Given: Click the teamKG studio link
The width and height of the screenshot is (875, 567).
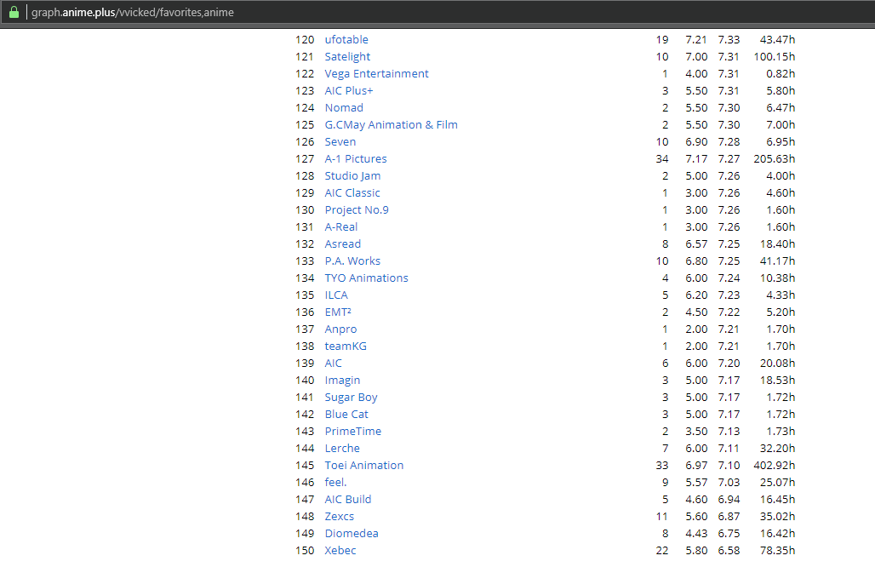Looking at the screenshot, I should [346, 346].
